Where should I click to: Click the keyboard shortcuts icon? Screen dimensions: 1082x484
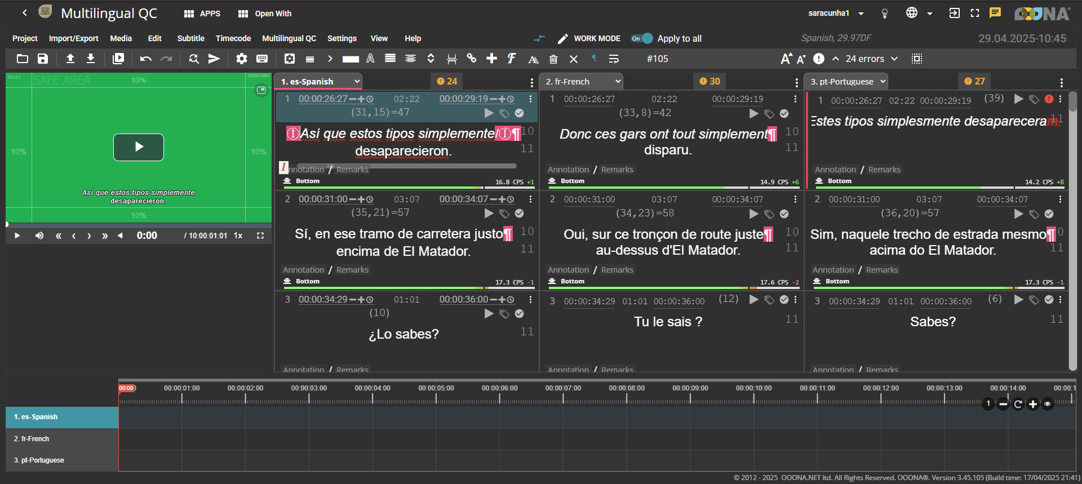pyautogui.click(x=262, y=59)
